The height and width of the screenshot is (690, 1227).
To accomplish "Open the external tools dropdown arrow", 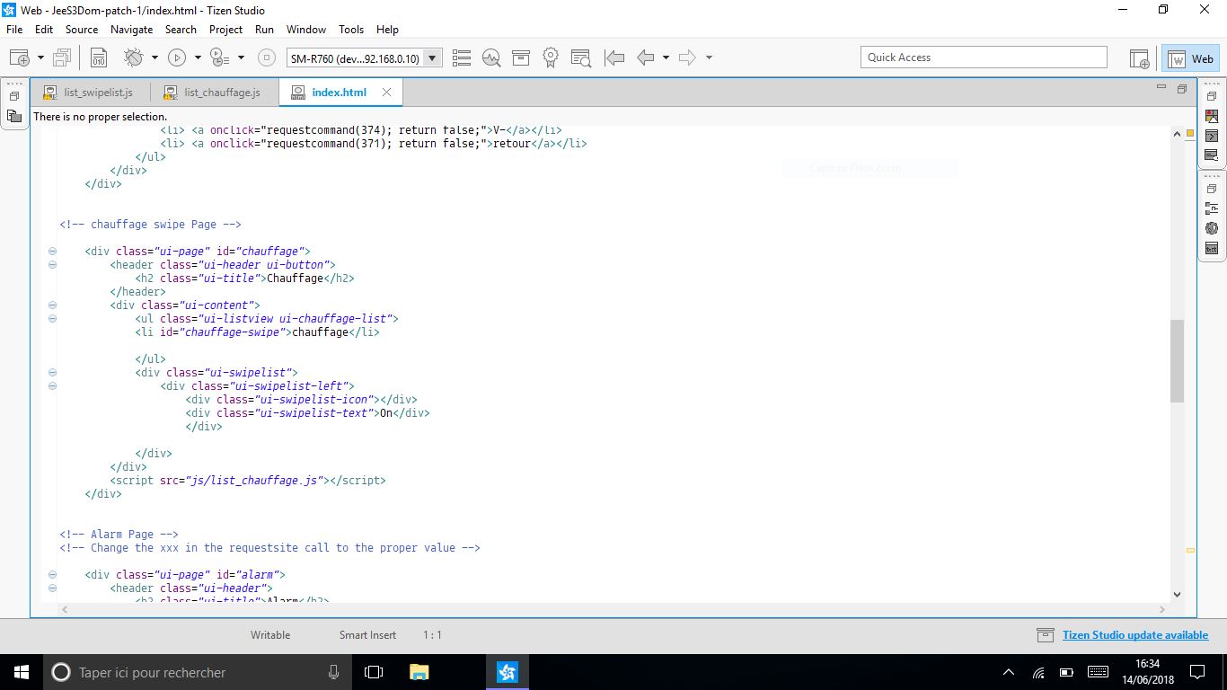I will (241, 57).
